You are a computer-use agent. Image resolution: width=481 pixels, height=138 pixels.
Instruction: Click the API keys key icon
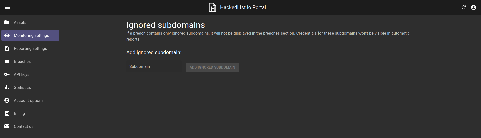pyautogui.click(x=7, y=74)
